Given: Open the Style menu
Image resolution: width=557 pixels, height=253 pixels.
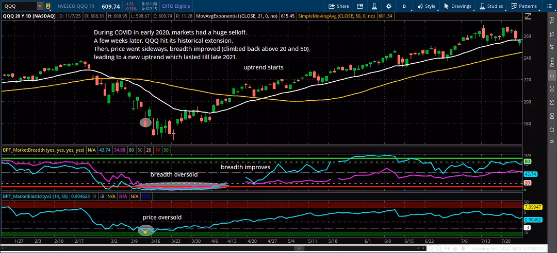Looking at the screenshot, I should pos(427,6).
